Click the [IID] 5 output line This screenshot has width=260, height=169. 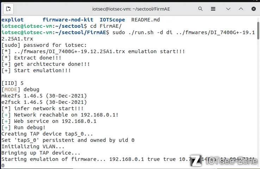(x=12, y=83)
